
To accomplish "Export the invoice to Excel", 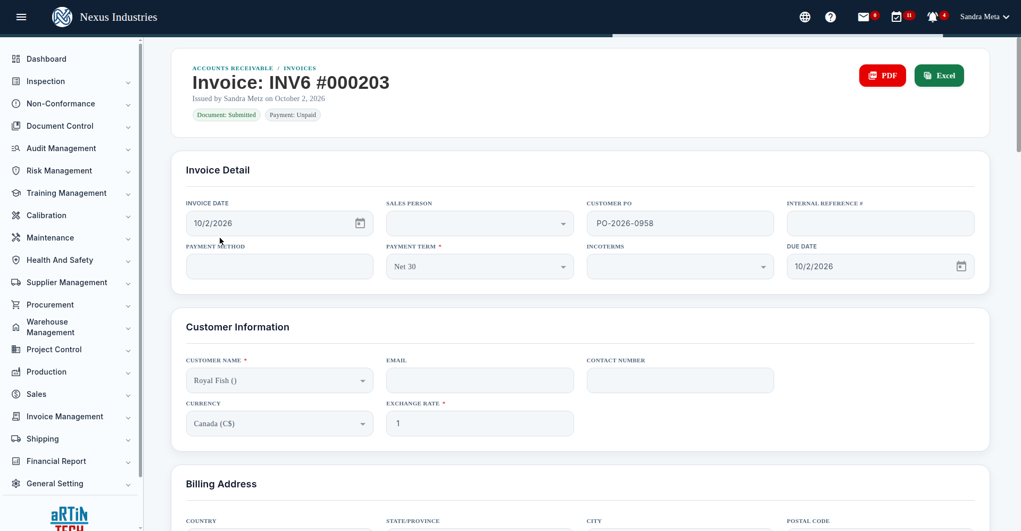I will coord(939,76).
